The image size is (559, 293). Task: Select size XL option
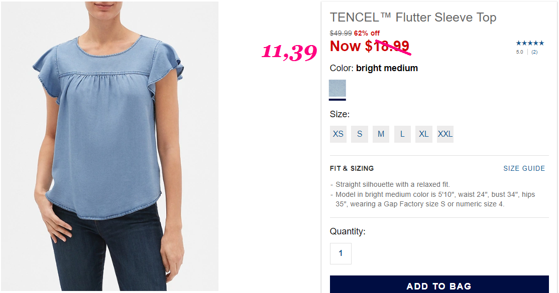[x=423, y=134]
